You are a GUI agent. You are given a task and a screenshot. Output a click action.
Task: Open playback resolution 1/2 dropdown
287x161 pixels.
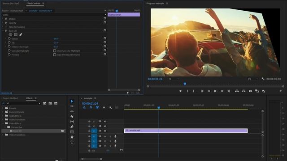(x=253, y=79)
